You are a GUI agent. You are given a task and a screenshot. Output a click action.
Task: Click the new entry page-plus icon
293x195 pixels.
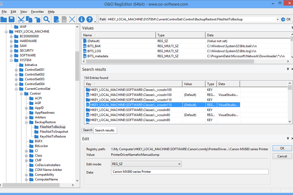pyautogui.click(x=56, y=19)
